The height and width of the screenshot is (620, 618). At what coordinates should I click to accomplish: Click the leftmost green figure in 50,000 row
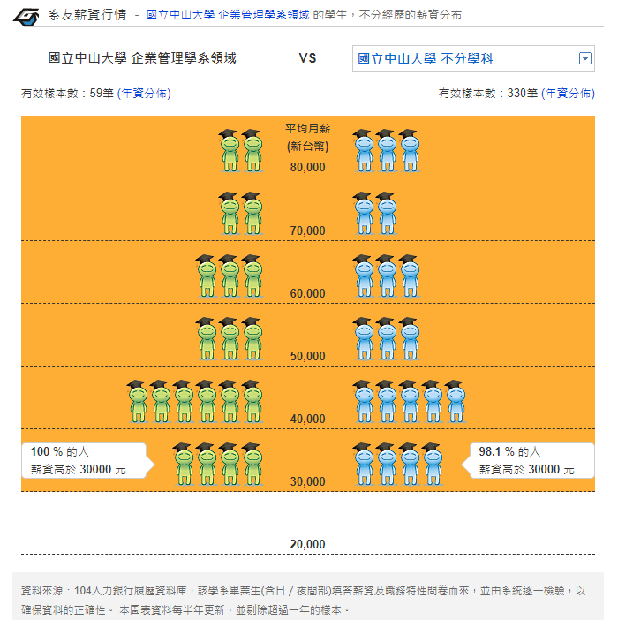click(x=207, y=339)
